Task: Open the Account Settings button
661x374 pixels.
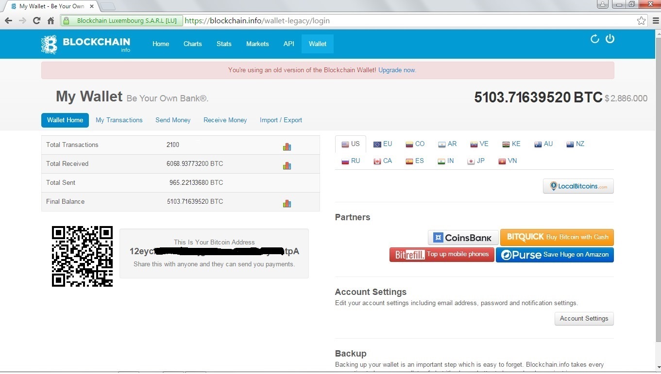Action: (584, 319)
